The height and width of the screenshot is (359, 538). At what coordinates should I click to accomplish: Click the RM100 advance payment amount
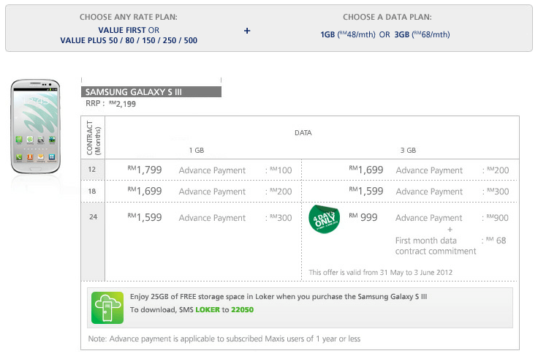coord(281,170)
